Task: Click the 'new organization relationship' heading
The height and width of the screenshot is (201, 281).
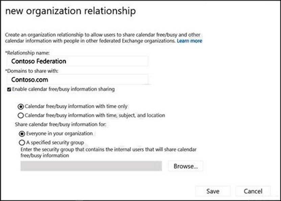Action: [70, 11]
